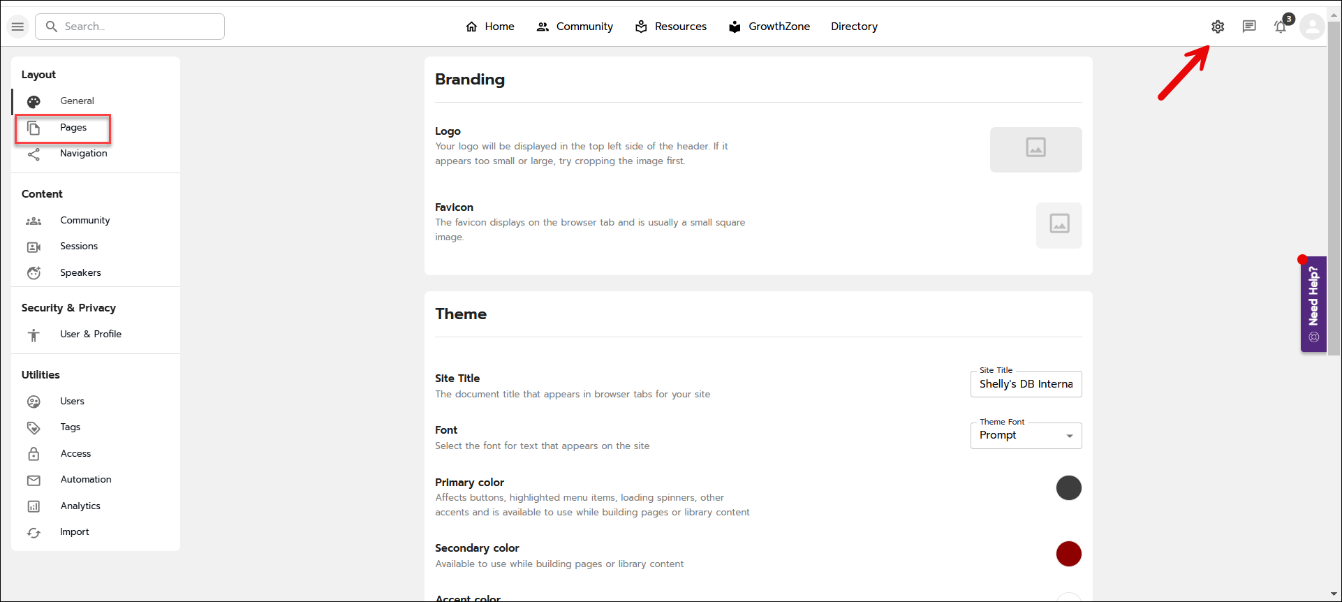Click the user avatar icon

click(1312, 27)
